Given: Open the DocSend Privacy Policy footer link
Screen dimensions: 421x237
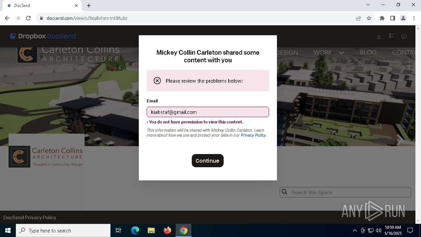Looking at the screenshot, I should pyautogui.click(x=30, y=217).
